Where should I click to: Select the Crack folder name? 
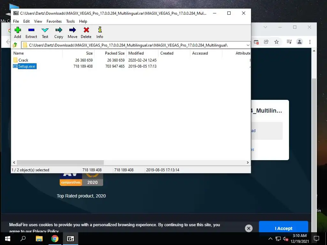(x=23, y=60)
